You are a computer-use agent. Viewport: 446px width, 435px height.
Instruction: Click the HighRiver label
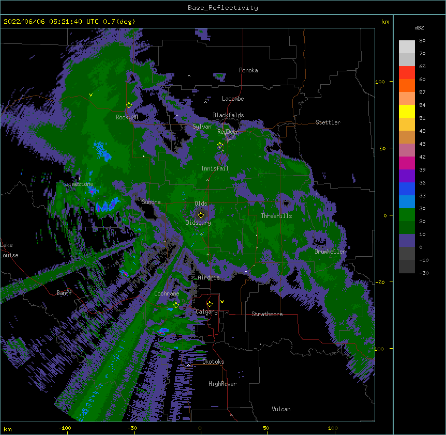[x=222, y=384]
